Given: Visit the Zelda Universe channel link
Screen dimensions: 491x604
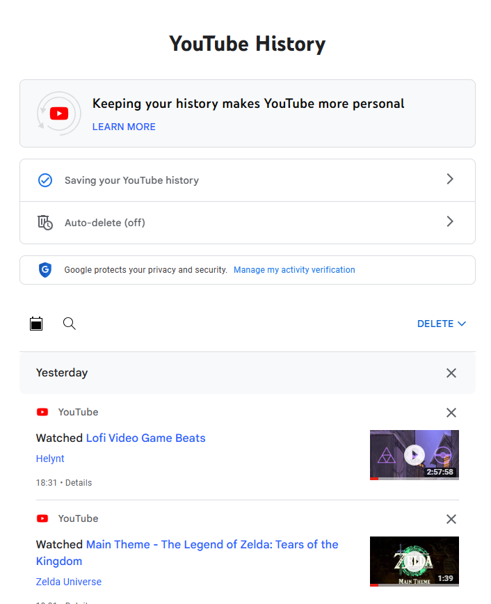Looking at the screenshot, I should [69, 582].
